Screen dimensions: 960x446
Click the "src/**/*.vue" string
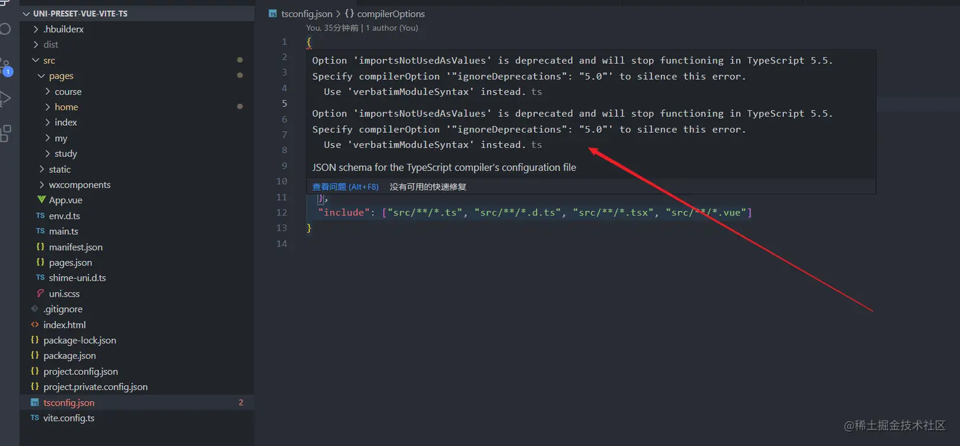coord(706,212)
